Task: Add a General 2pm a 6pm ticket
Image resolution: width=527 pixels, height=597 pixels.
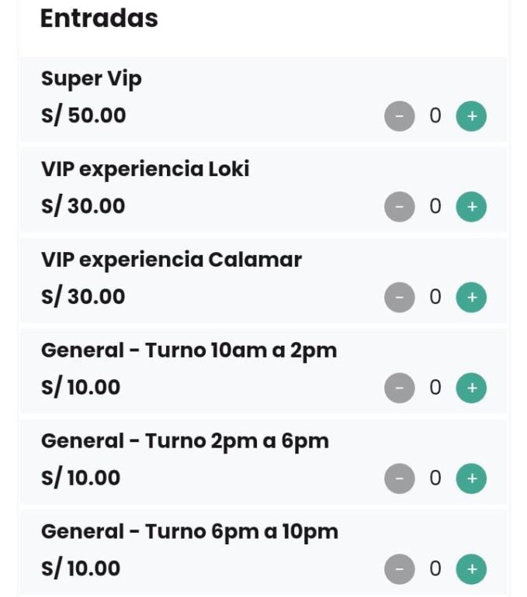Action: [x=470, y=478]
